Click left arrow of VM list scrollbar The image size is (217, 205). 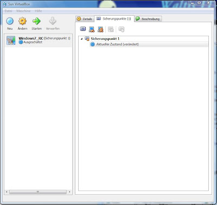click(x=7, y=192)
